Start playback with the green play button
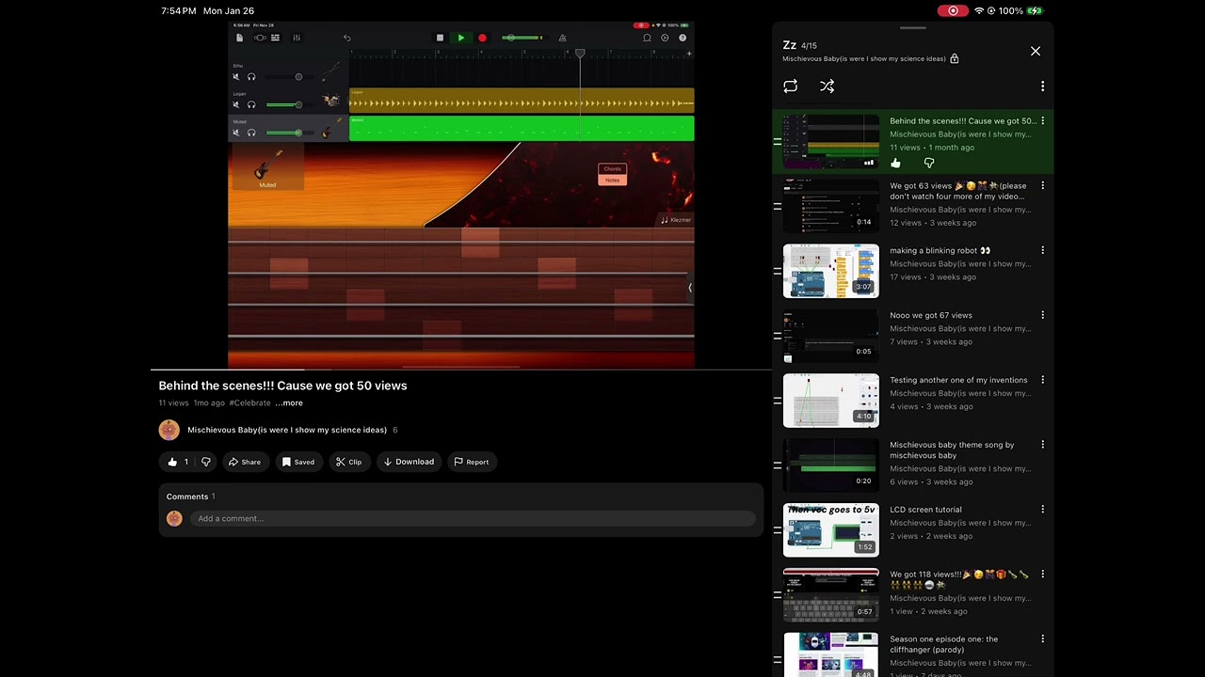 click(460, 38)
